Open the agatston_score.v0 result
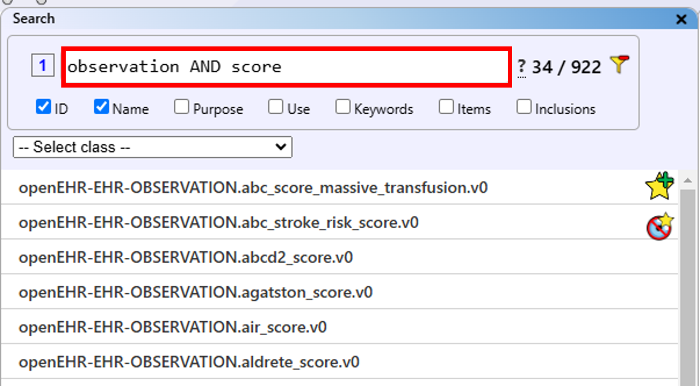Viewport: 700px width, 386px height. pyautogui.click(x=195, y=292)
